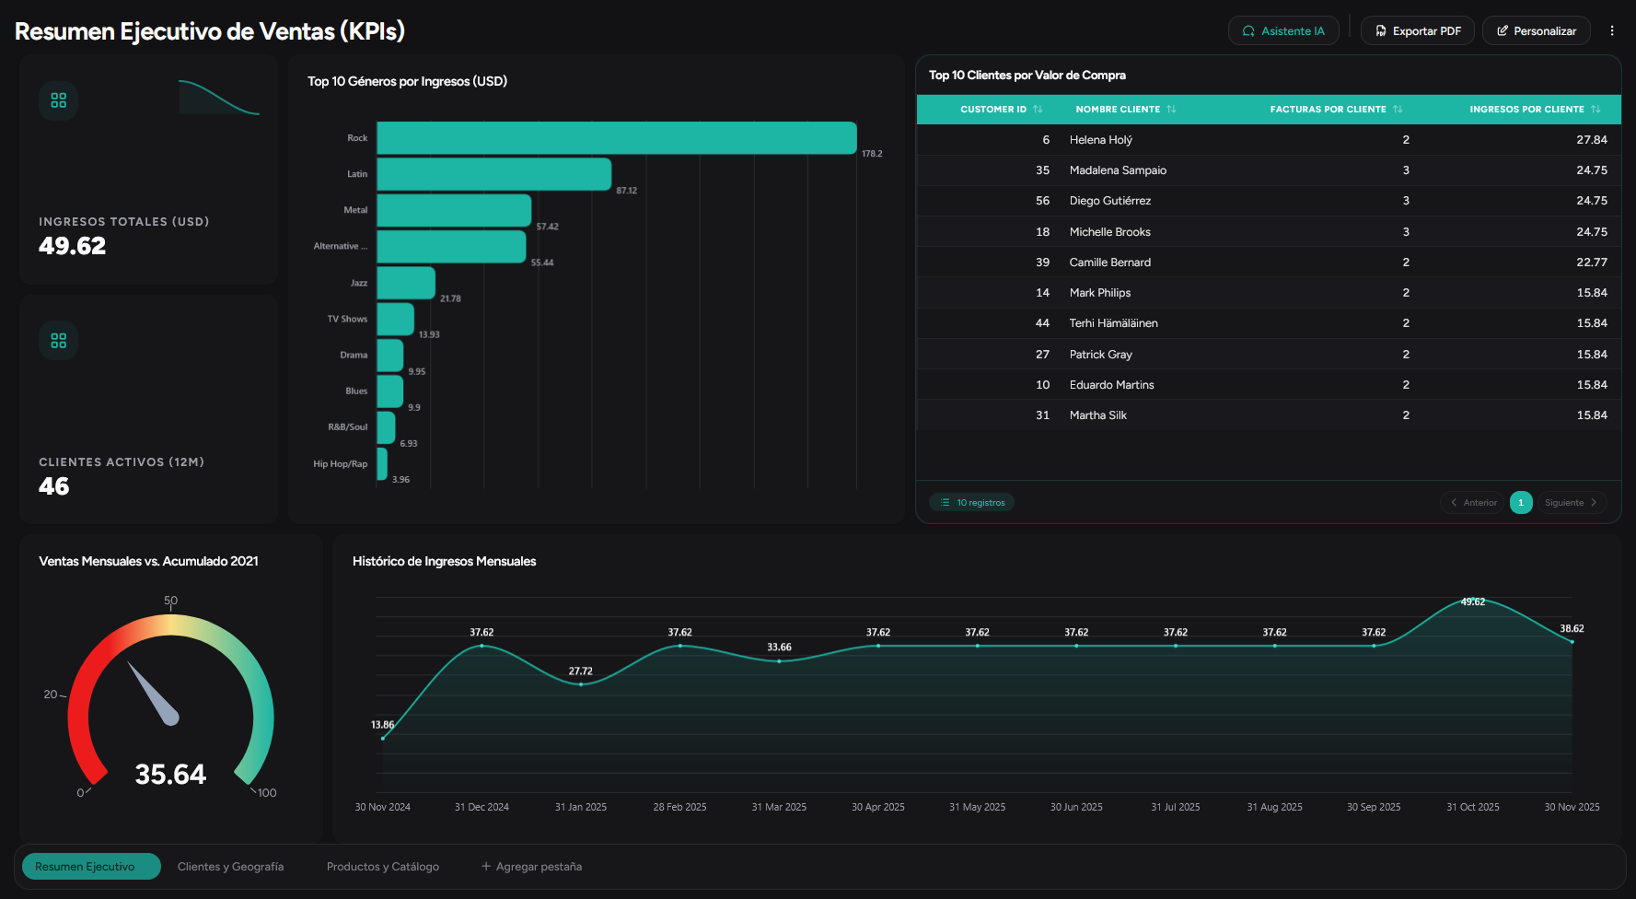Click the Exportar PDF button
This screenshot has width=1636, height=899.
tap(1418, 30)
